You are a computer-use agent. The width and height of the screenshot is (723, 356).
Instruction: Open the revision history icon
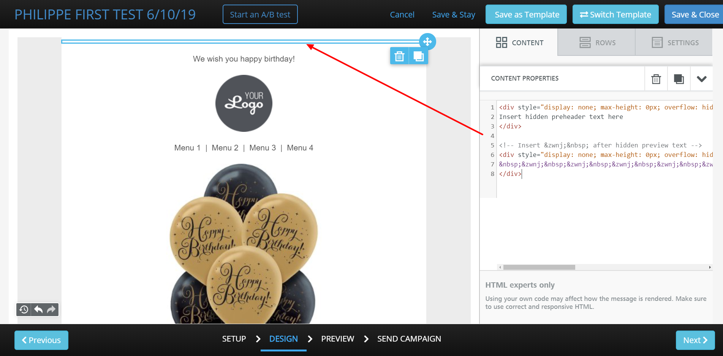24,310
